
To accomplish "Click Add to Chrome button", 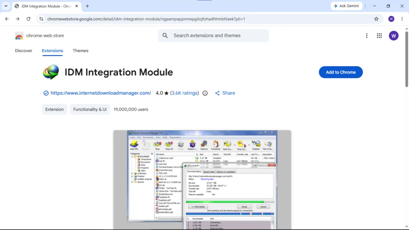I will point(341,72).
